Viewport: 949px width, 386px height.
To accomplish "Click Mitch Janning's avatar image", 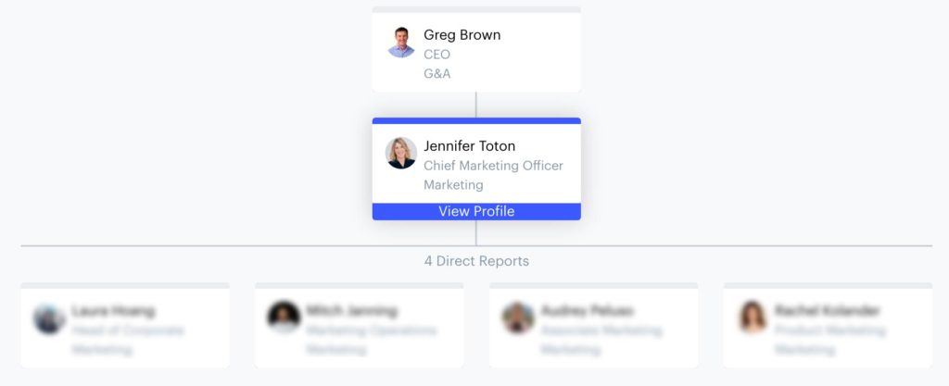I will click(x=284, y=318).
